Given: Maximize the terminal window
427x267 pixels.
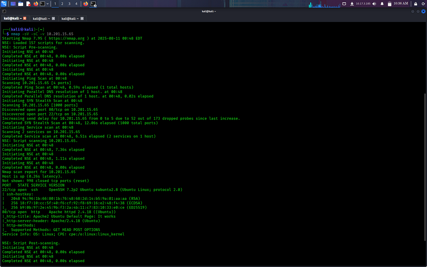Looking at the screenshot, I should pyautogui.click(x=418, y=11).
